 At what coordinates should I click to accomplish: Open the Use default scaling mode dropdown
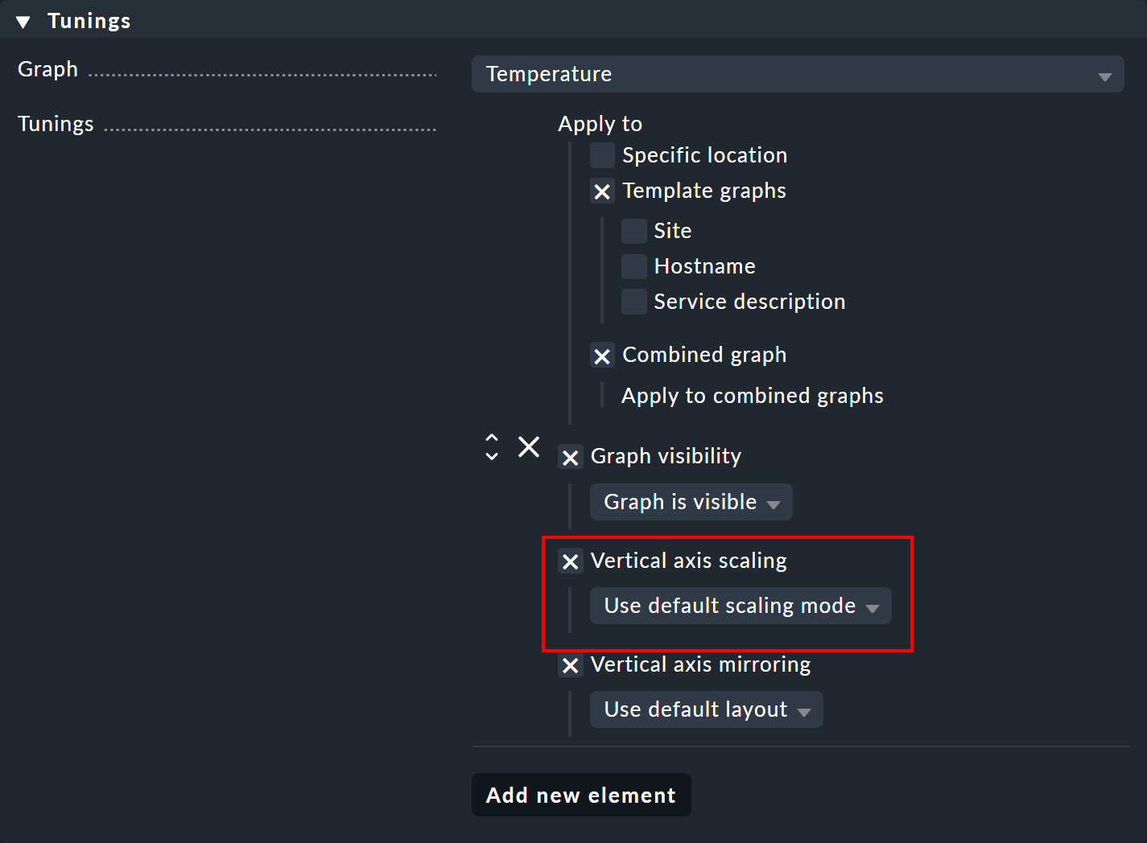point(741,606)
